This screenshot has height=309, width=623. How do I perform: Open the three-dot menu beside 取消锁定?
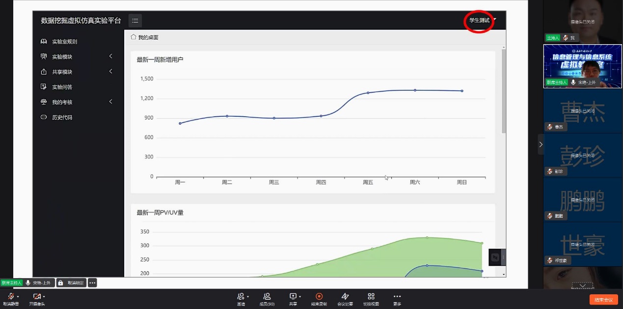tap(92, 283)
